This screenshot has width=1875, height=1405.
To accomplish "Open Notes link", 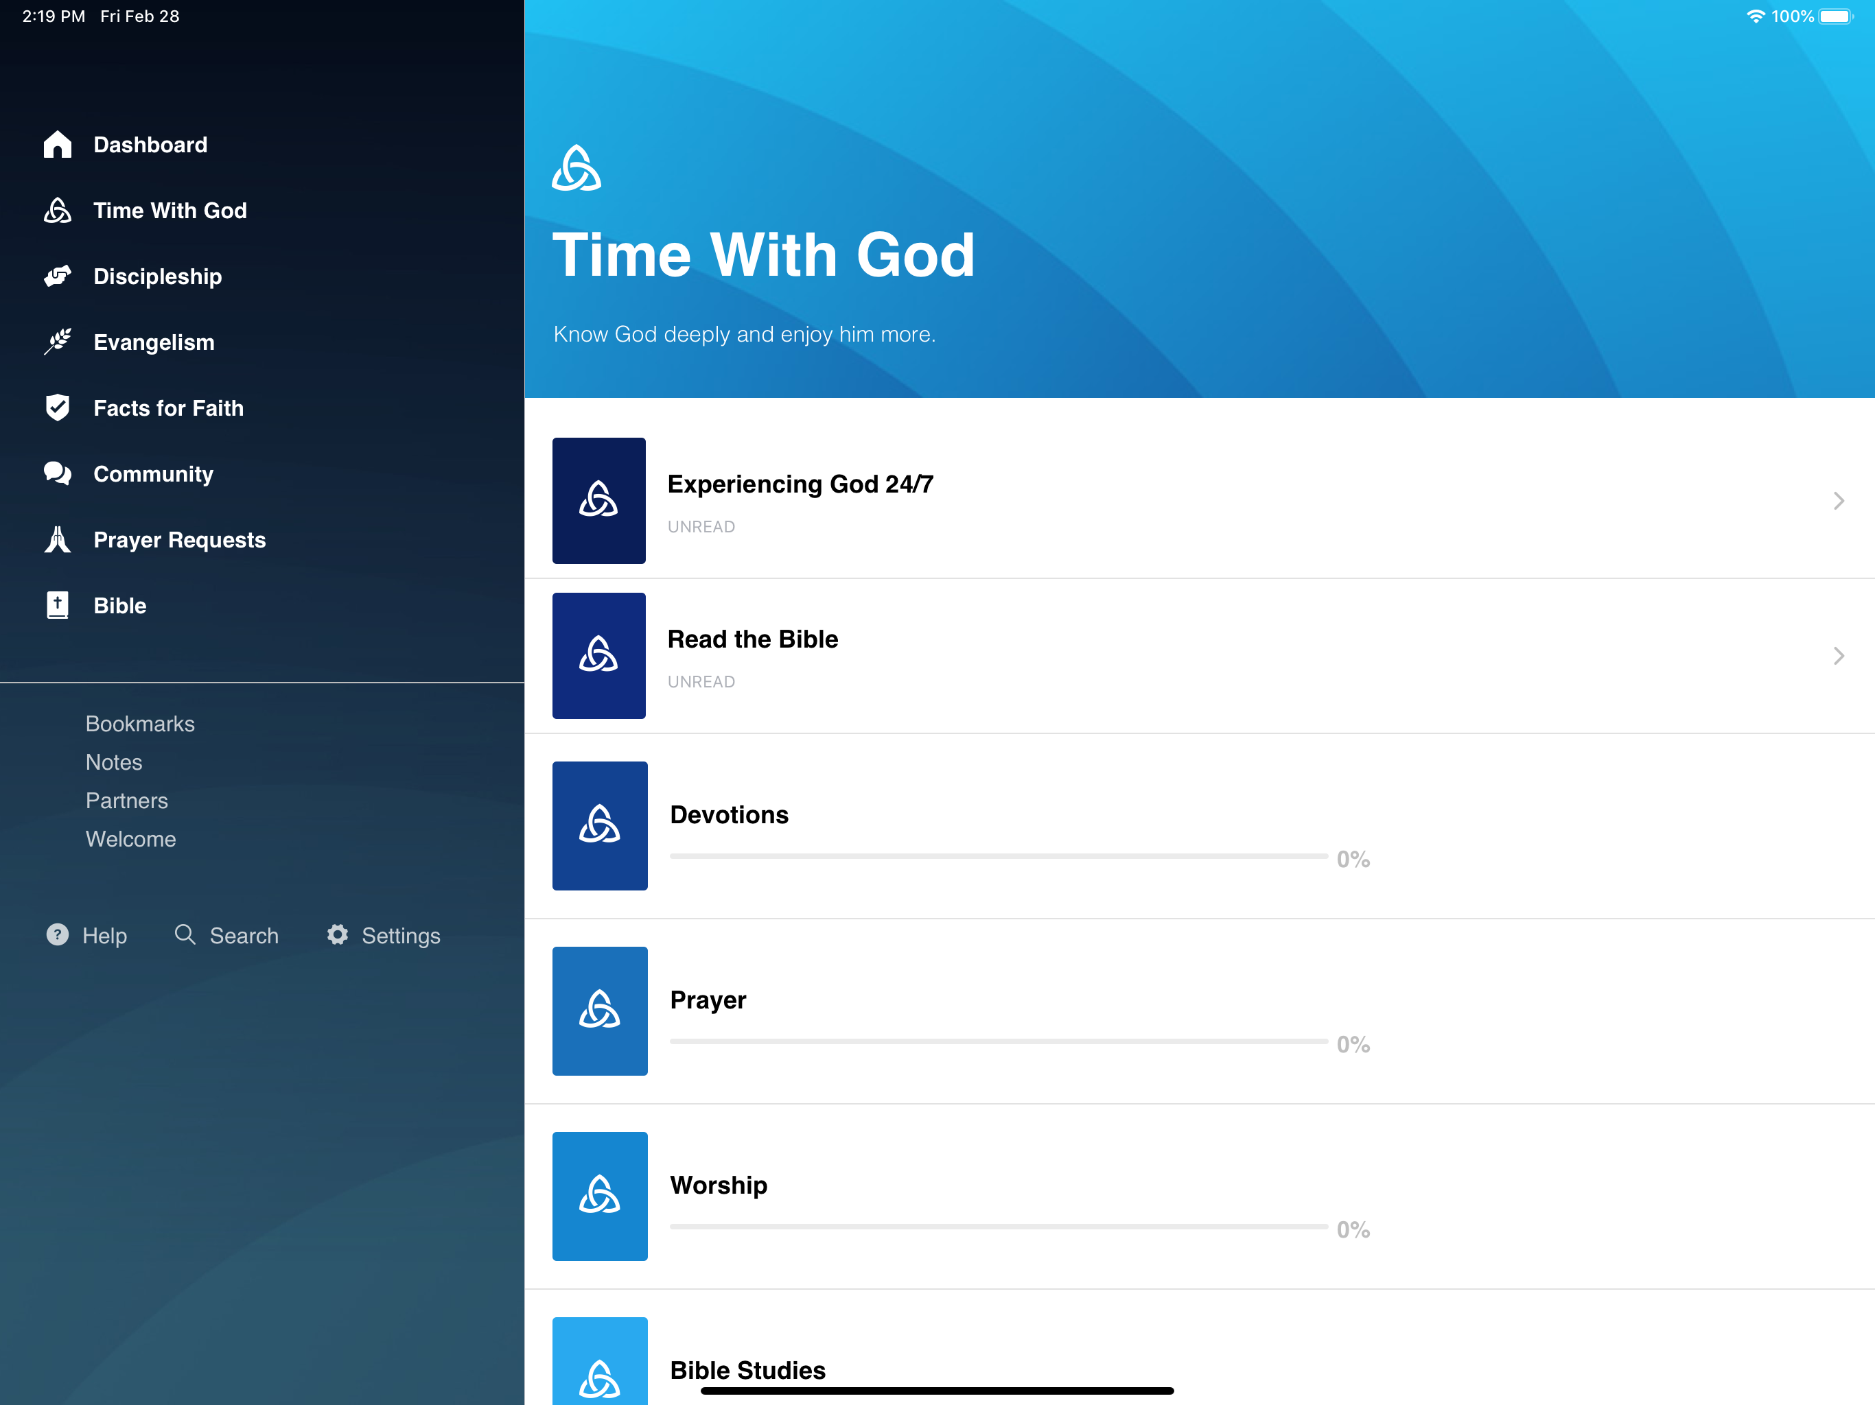I will [x=114, y=761].
